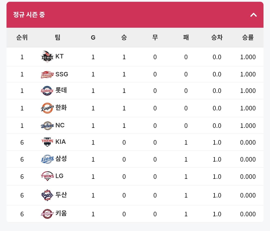Click the NC Dinos team logo
Screen dimensions: 270x231
[x=47, y=126]
